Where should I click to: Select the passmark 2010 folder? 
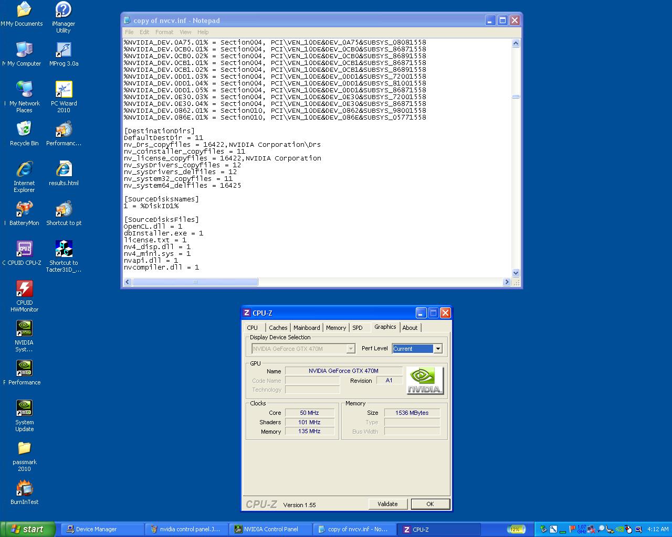[x=24, y=456]
